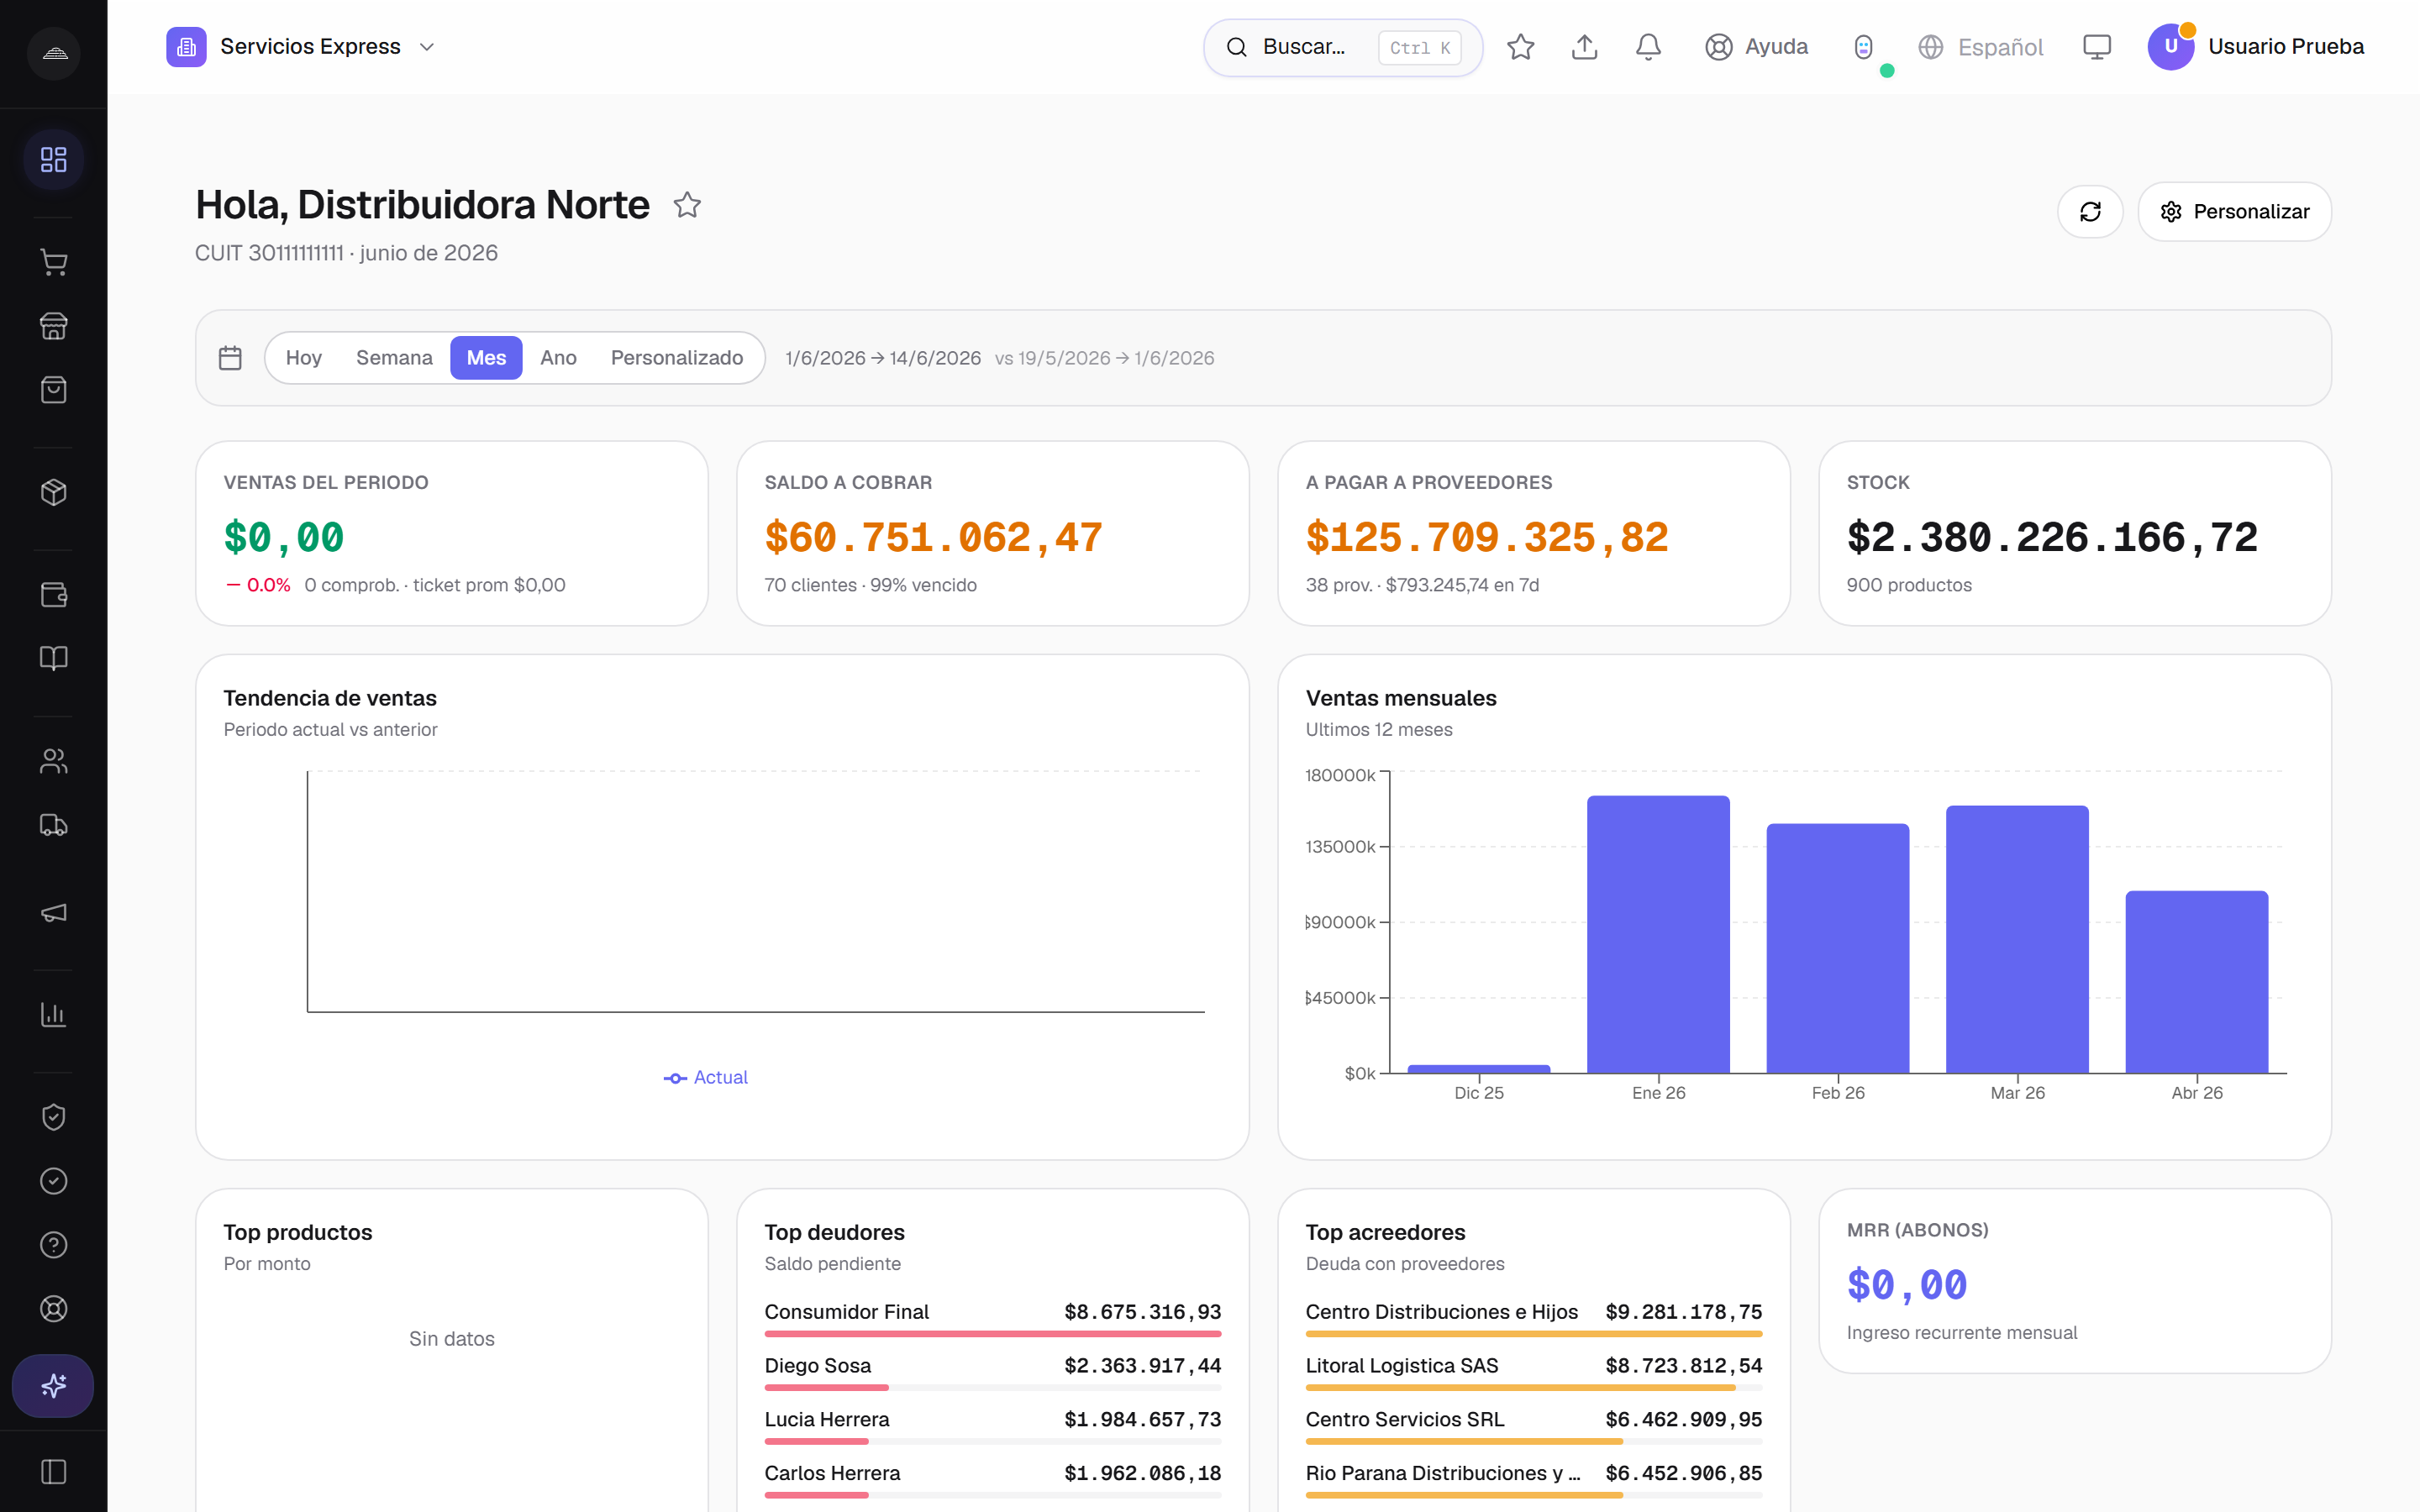Viewport: 2420px width, 1512px height.
Task: Toggle favorite star beside Hola, Distribuidora Norte
Action: point(687,205)
